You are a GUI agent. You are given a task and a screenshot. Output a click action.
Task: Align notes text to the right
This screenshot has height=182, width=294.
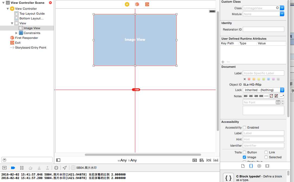(x=256, y=96)
